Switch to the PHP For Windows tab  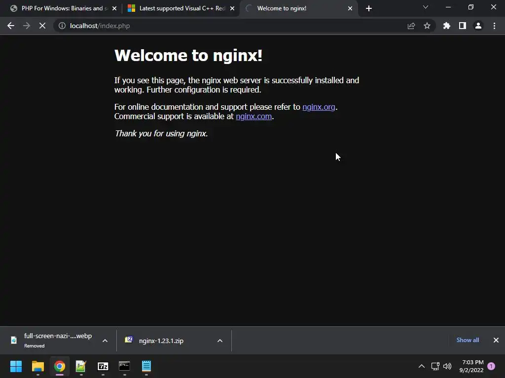(x=62, y=8)
